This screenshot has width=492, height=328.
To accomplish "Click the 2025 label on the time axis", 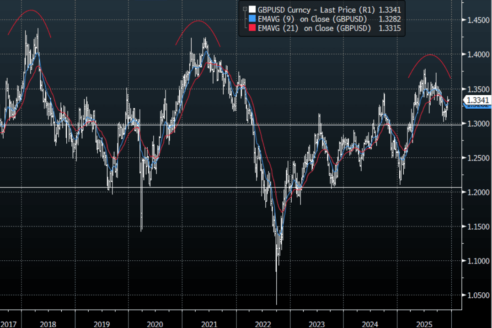I will pos(424,324).
